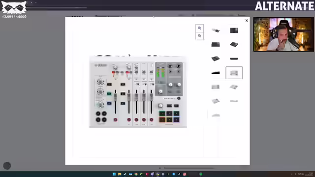Screen dimensions: 315x177
Task: Open Google Chrome from the taskbar
Action: click(x=136, y=174)
